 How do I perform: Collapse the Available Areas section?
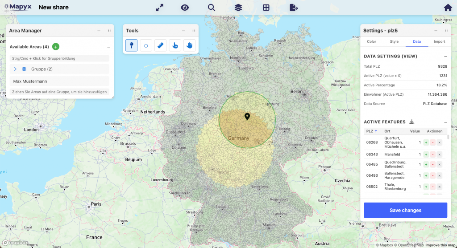[x=108, y=47]
